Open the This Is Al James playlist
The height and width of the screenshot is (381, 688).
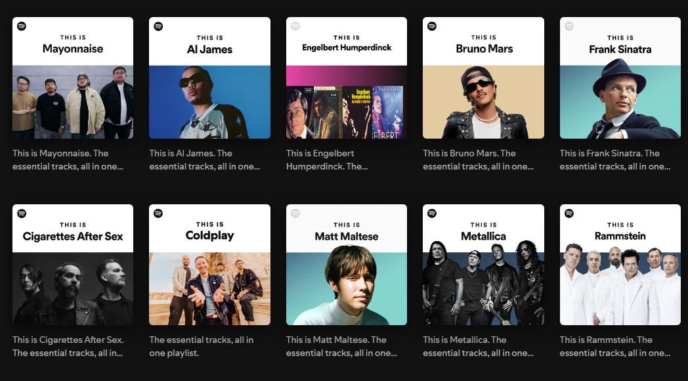click(209, 78)
